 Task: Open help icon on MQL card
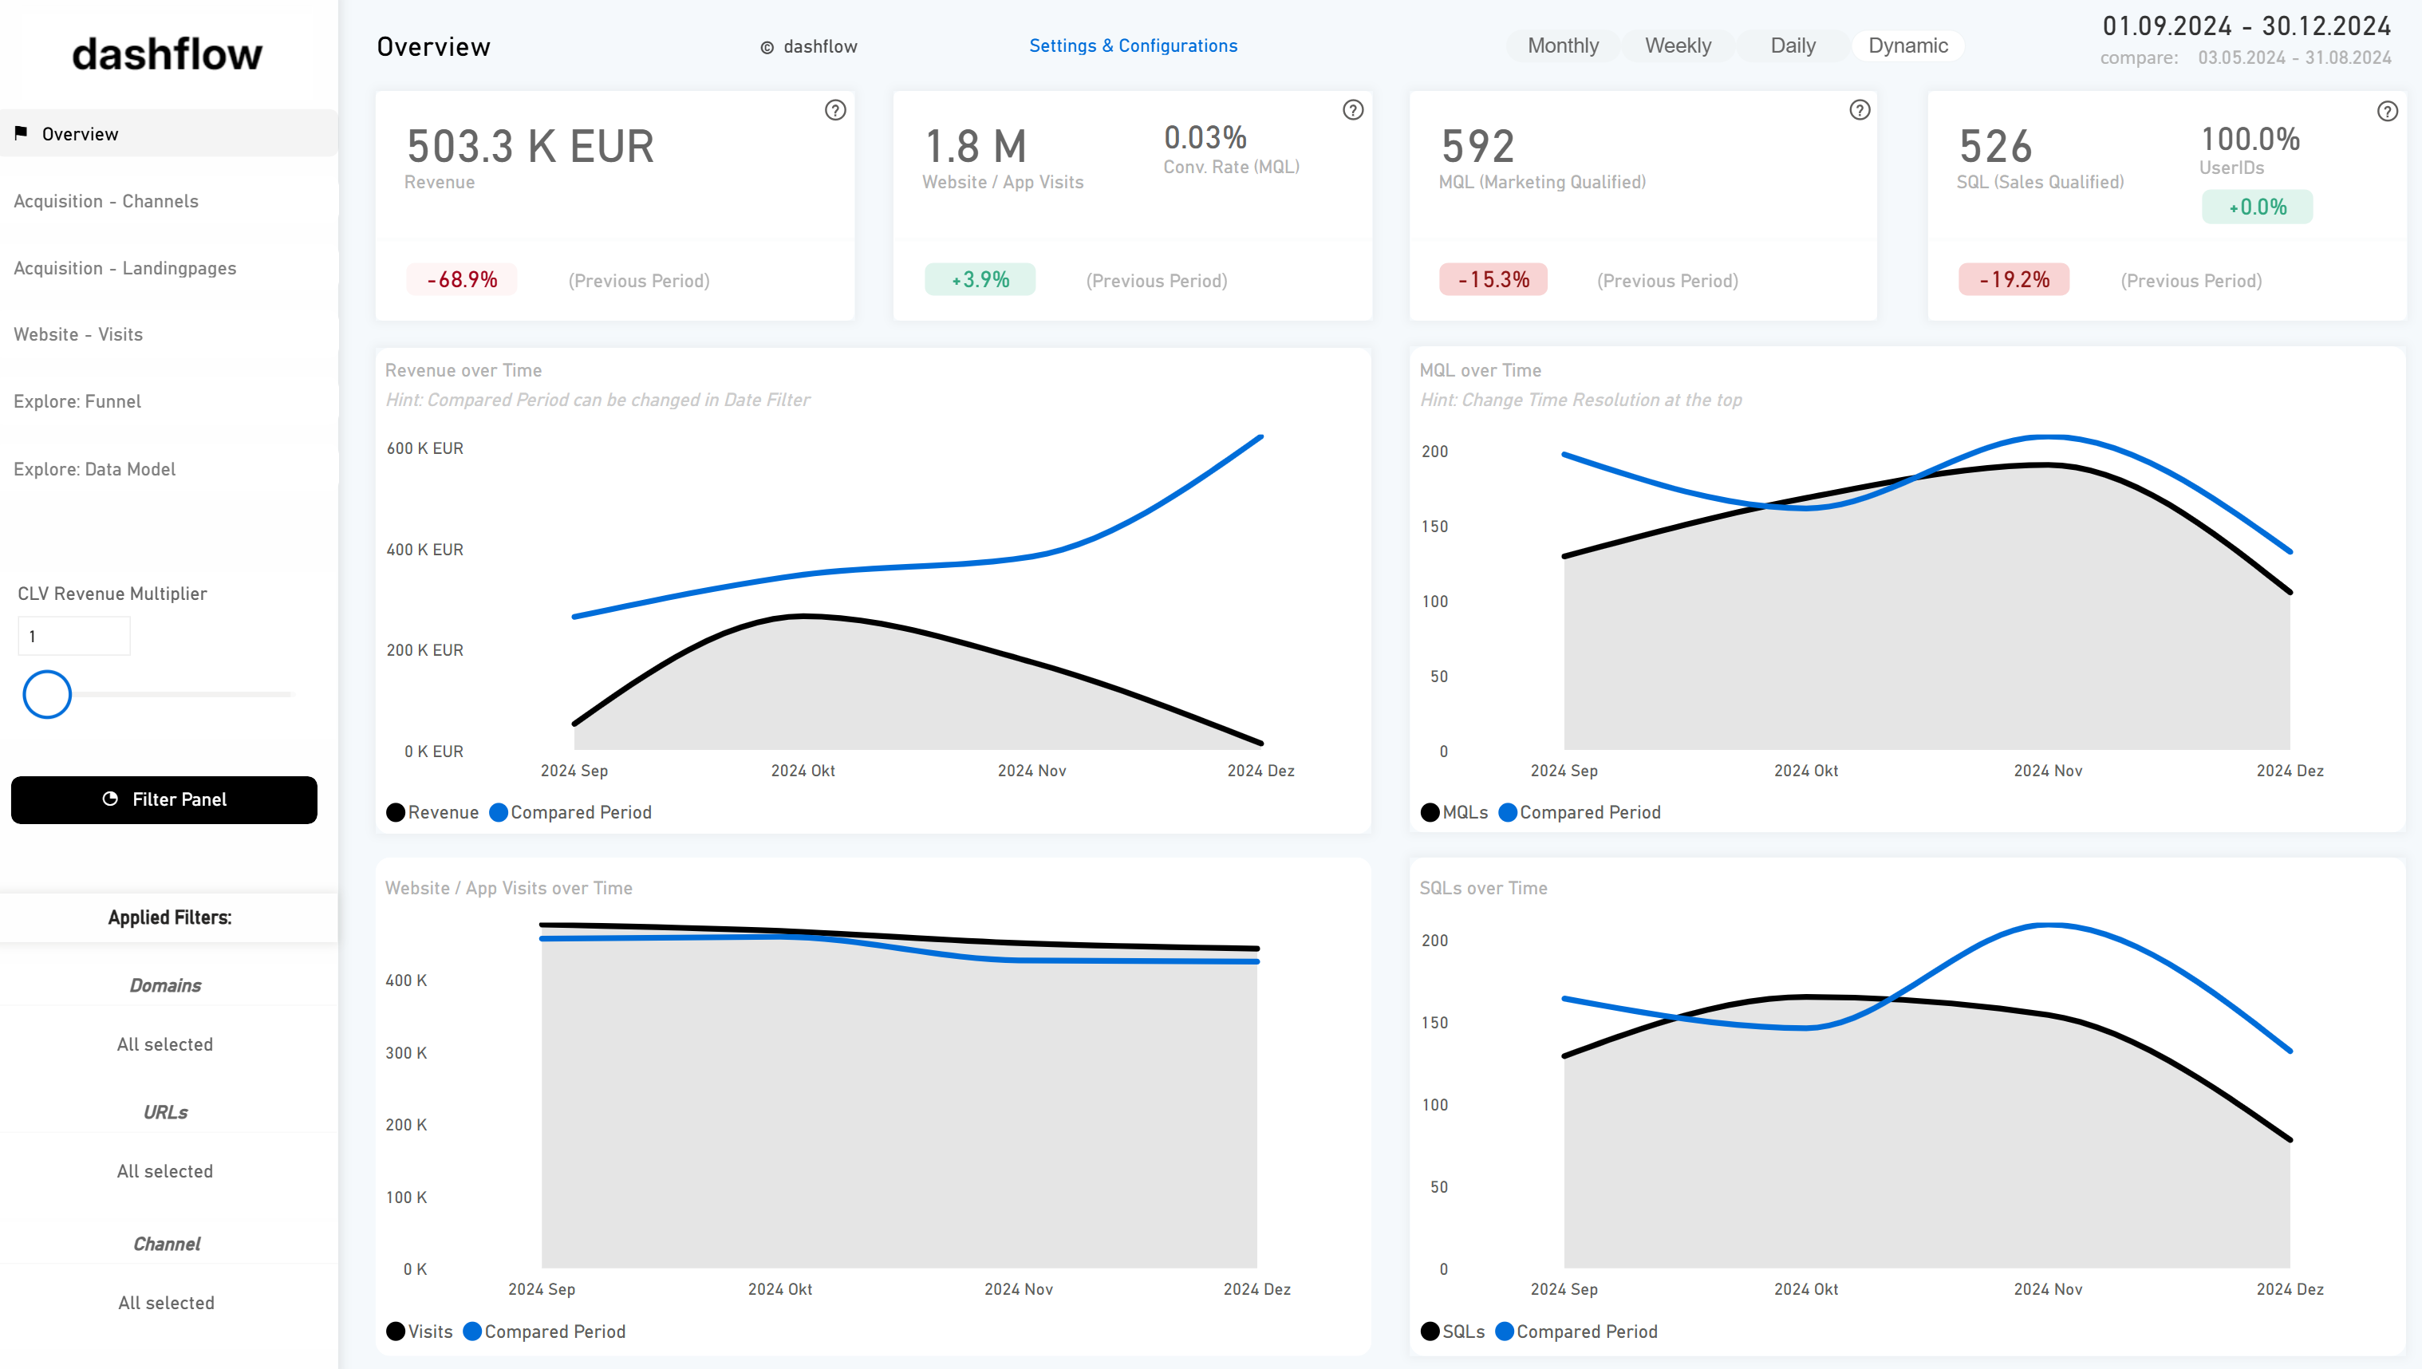click(1859, 110)
